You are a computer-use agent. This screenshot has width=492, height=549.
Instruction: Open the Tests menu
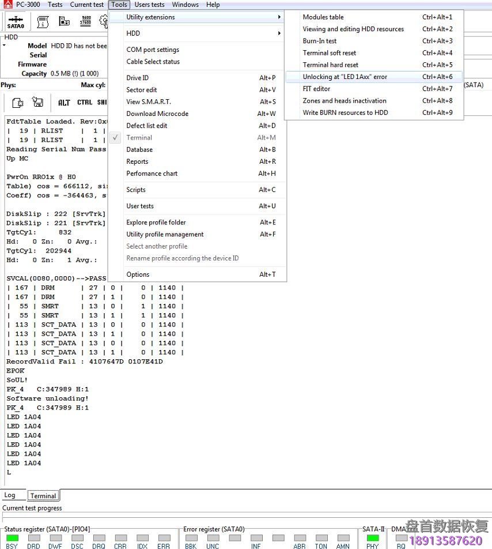click(x=55, y=5)
